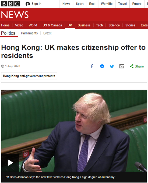The width and height of the screenshot is (148, 183).
Task: Play the Boris Johnson video
Action: pyautogui.click(x=10, y=163)
